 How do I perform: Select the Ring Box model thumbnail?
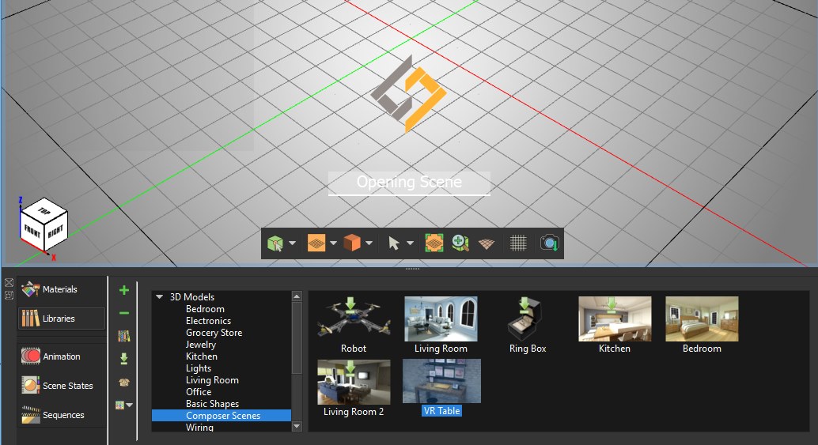528,325
